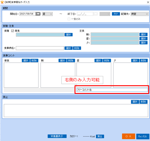Click 削除 in the 禁止 section
This screenshot has width=150, height=141.
click(143, 102)
